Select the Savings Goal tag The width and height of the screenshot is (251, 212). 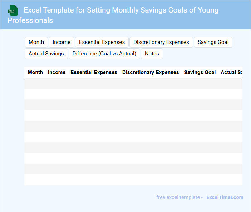coord(213,42)
